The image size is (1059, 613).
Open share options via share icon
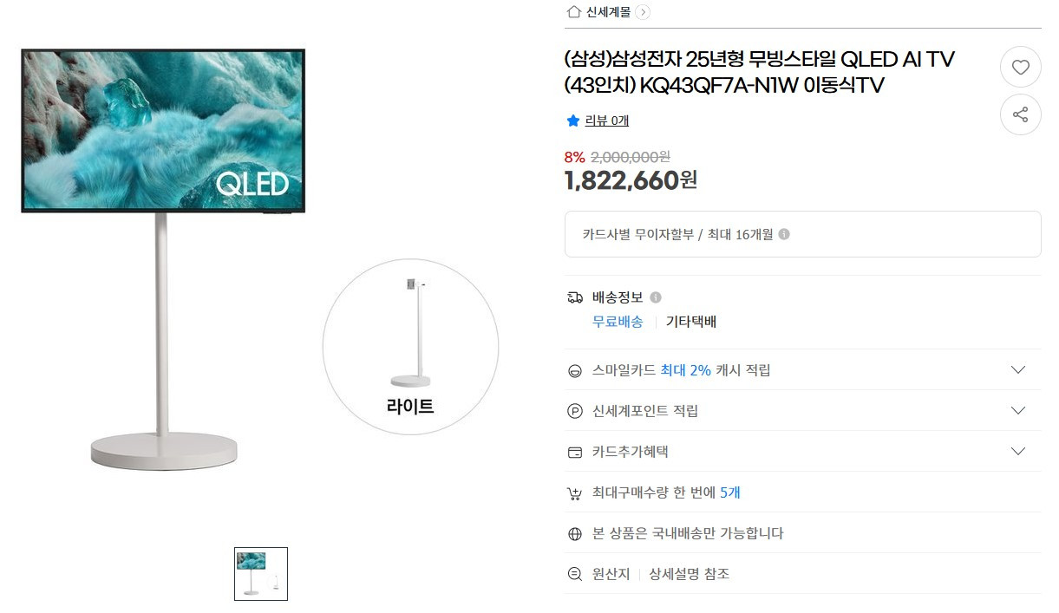[1021, 114]
